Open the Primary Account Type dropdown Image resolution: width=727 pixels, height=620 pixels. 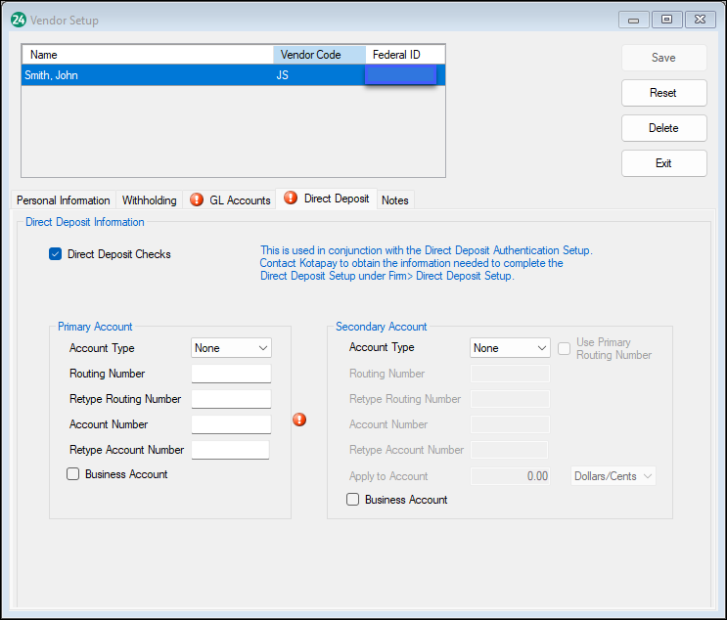click(x=231, y=348)
